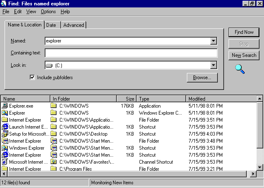Click the Explorer.exe application icon
Screen dimensions: 264x188
pos(5,106)
